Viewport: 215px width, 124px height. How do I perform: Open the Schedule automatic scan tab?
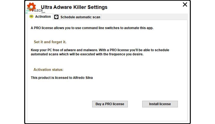[x=77, y=17]
